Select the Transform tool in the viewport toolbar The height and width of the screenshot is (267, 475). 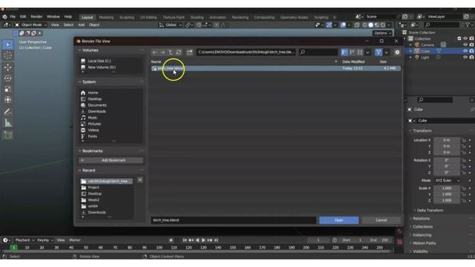click(x=8, y=99)
